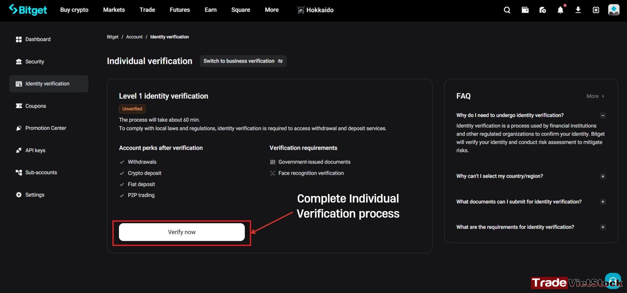Click the swap arrows on business verification
627x293 pixels.
(x=280, y=61)
